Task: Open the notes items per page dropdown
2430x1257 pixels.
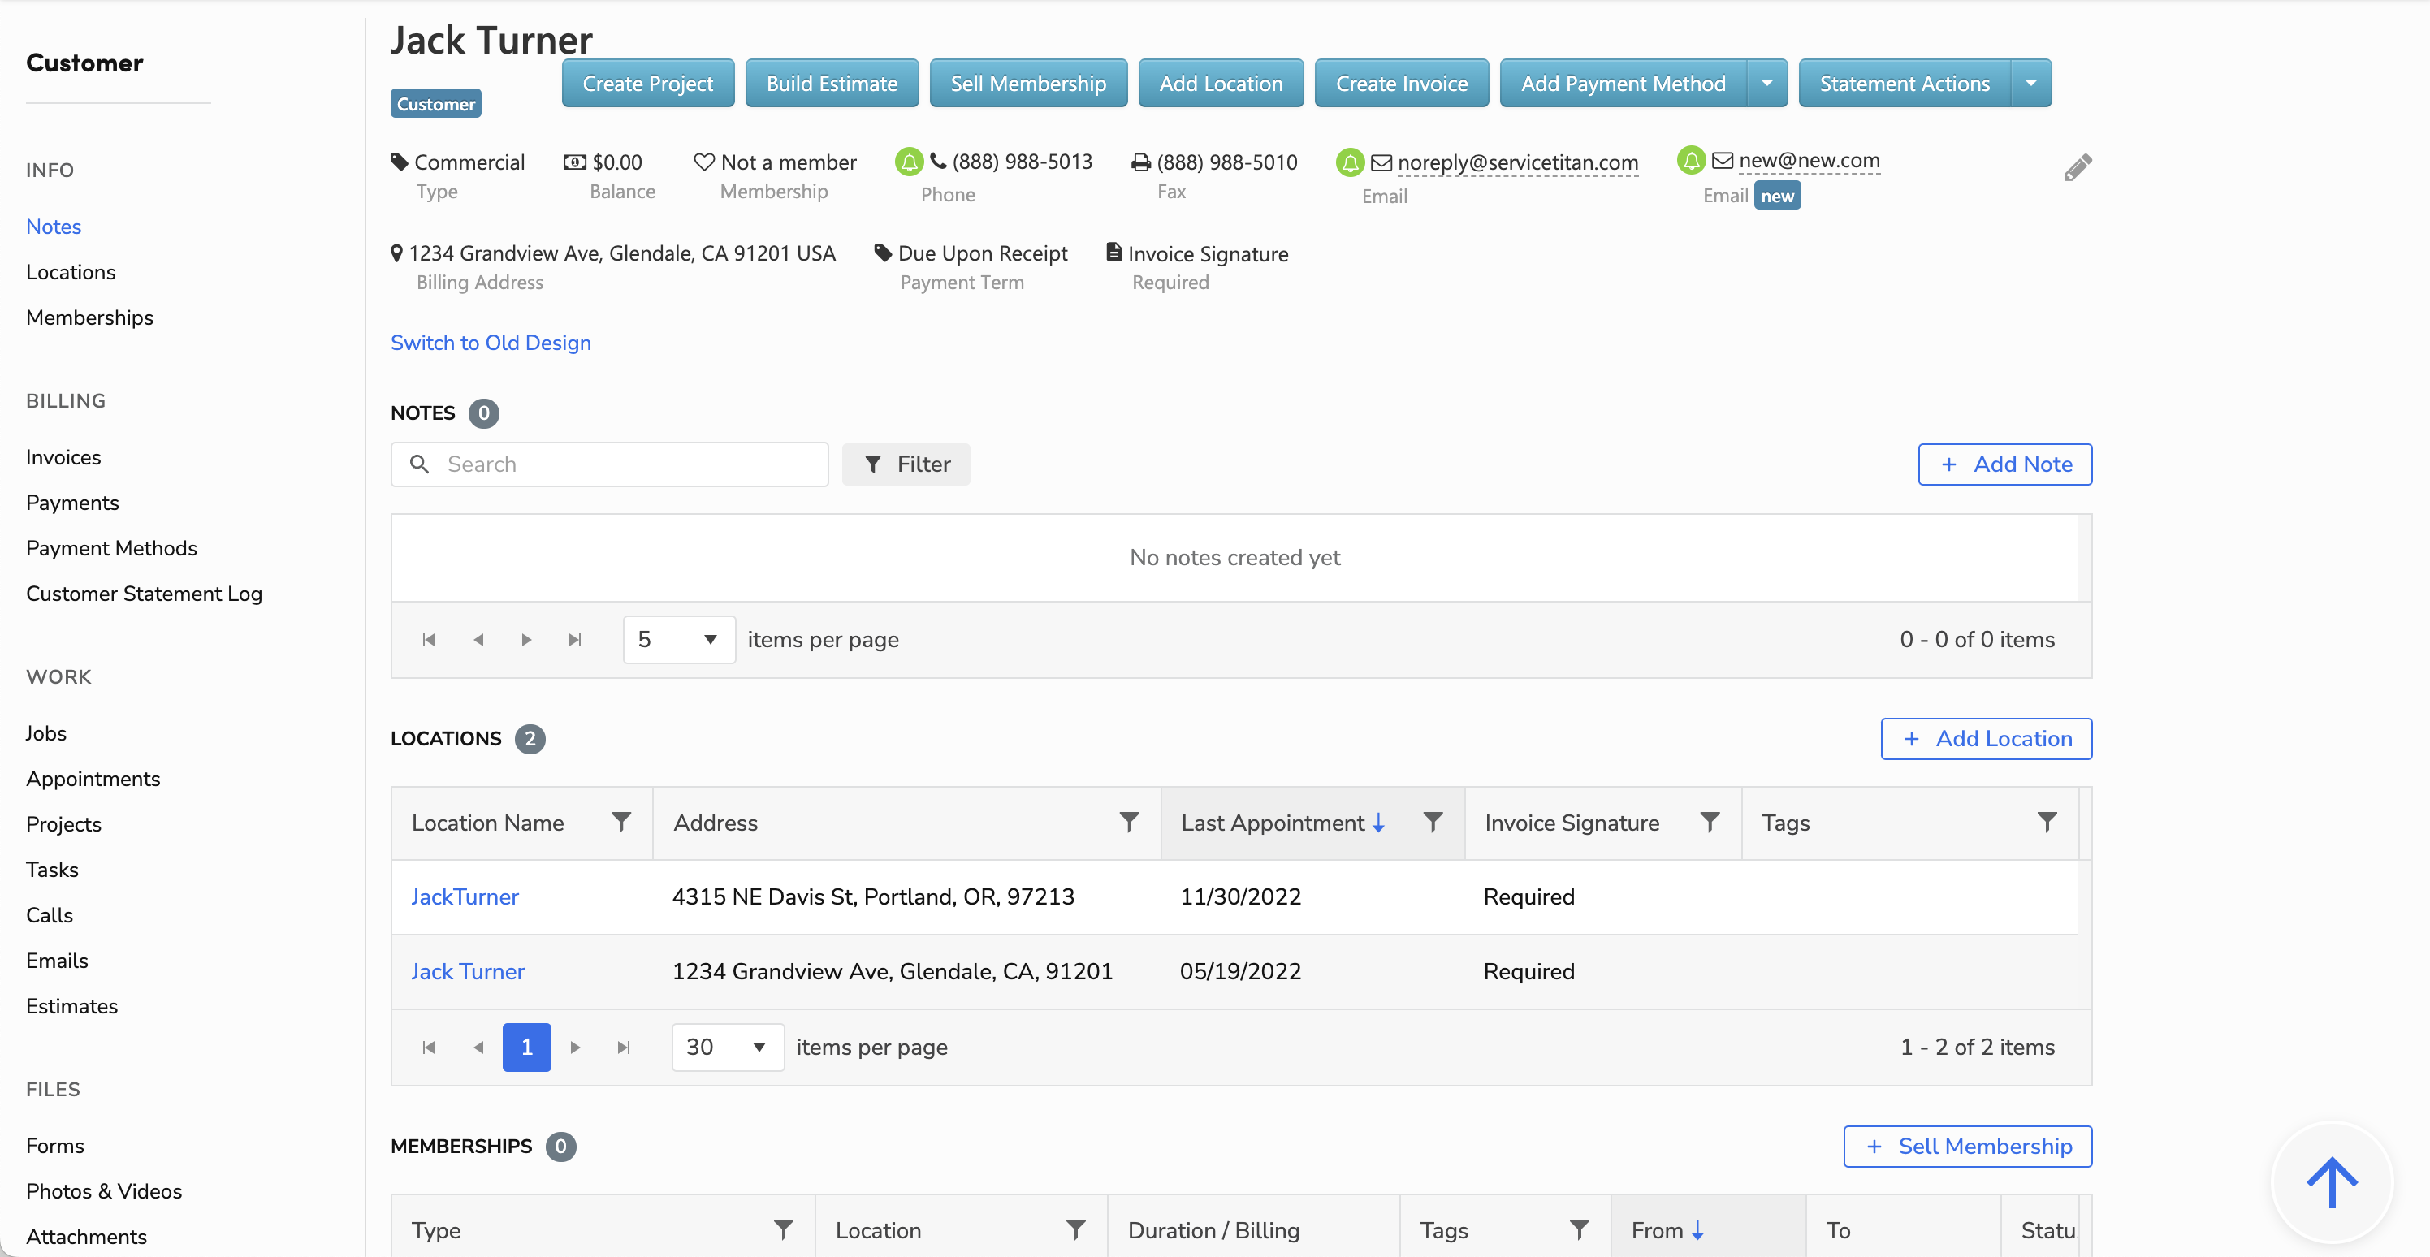Action: (x=678, y=641)
